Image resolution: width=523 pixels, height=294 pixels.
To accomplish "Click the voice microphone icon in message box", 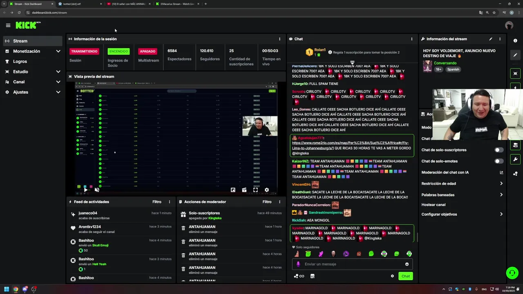I will 298,264.
